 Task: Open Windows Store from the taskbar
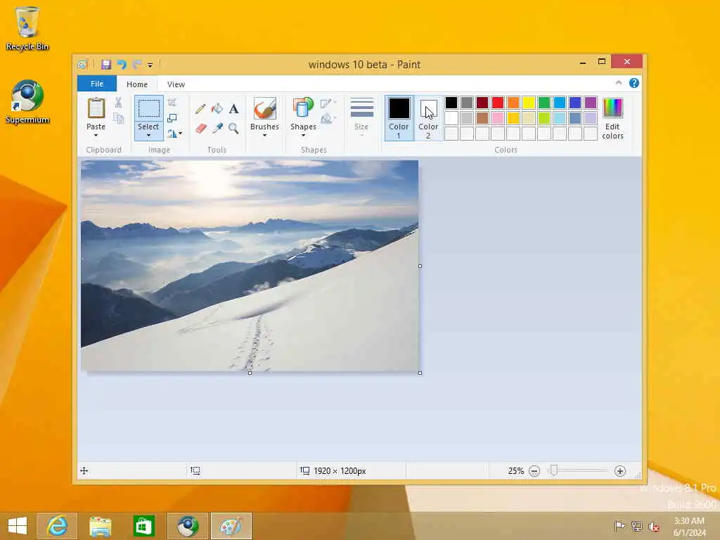coord(143,526)
